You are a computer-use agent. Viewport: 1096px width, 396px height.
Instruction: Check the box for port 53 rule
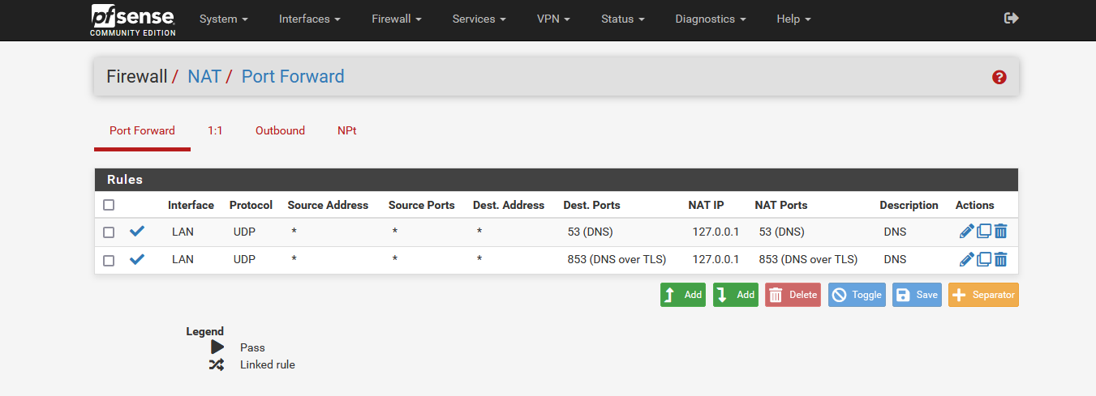[x=109, y=232]
